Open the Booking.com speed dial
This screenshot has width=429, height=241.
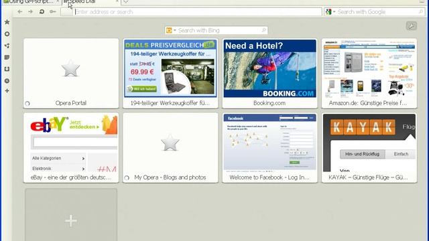tap(269, 74)
